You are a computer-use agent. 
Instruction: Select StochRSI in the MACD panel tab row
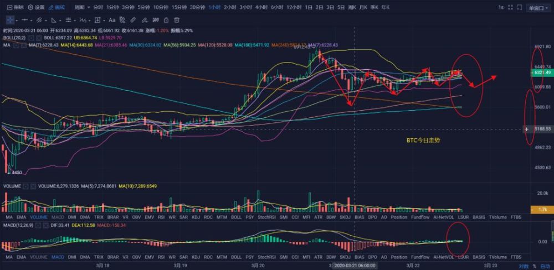[x=267, y=257]
